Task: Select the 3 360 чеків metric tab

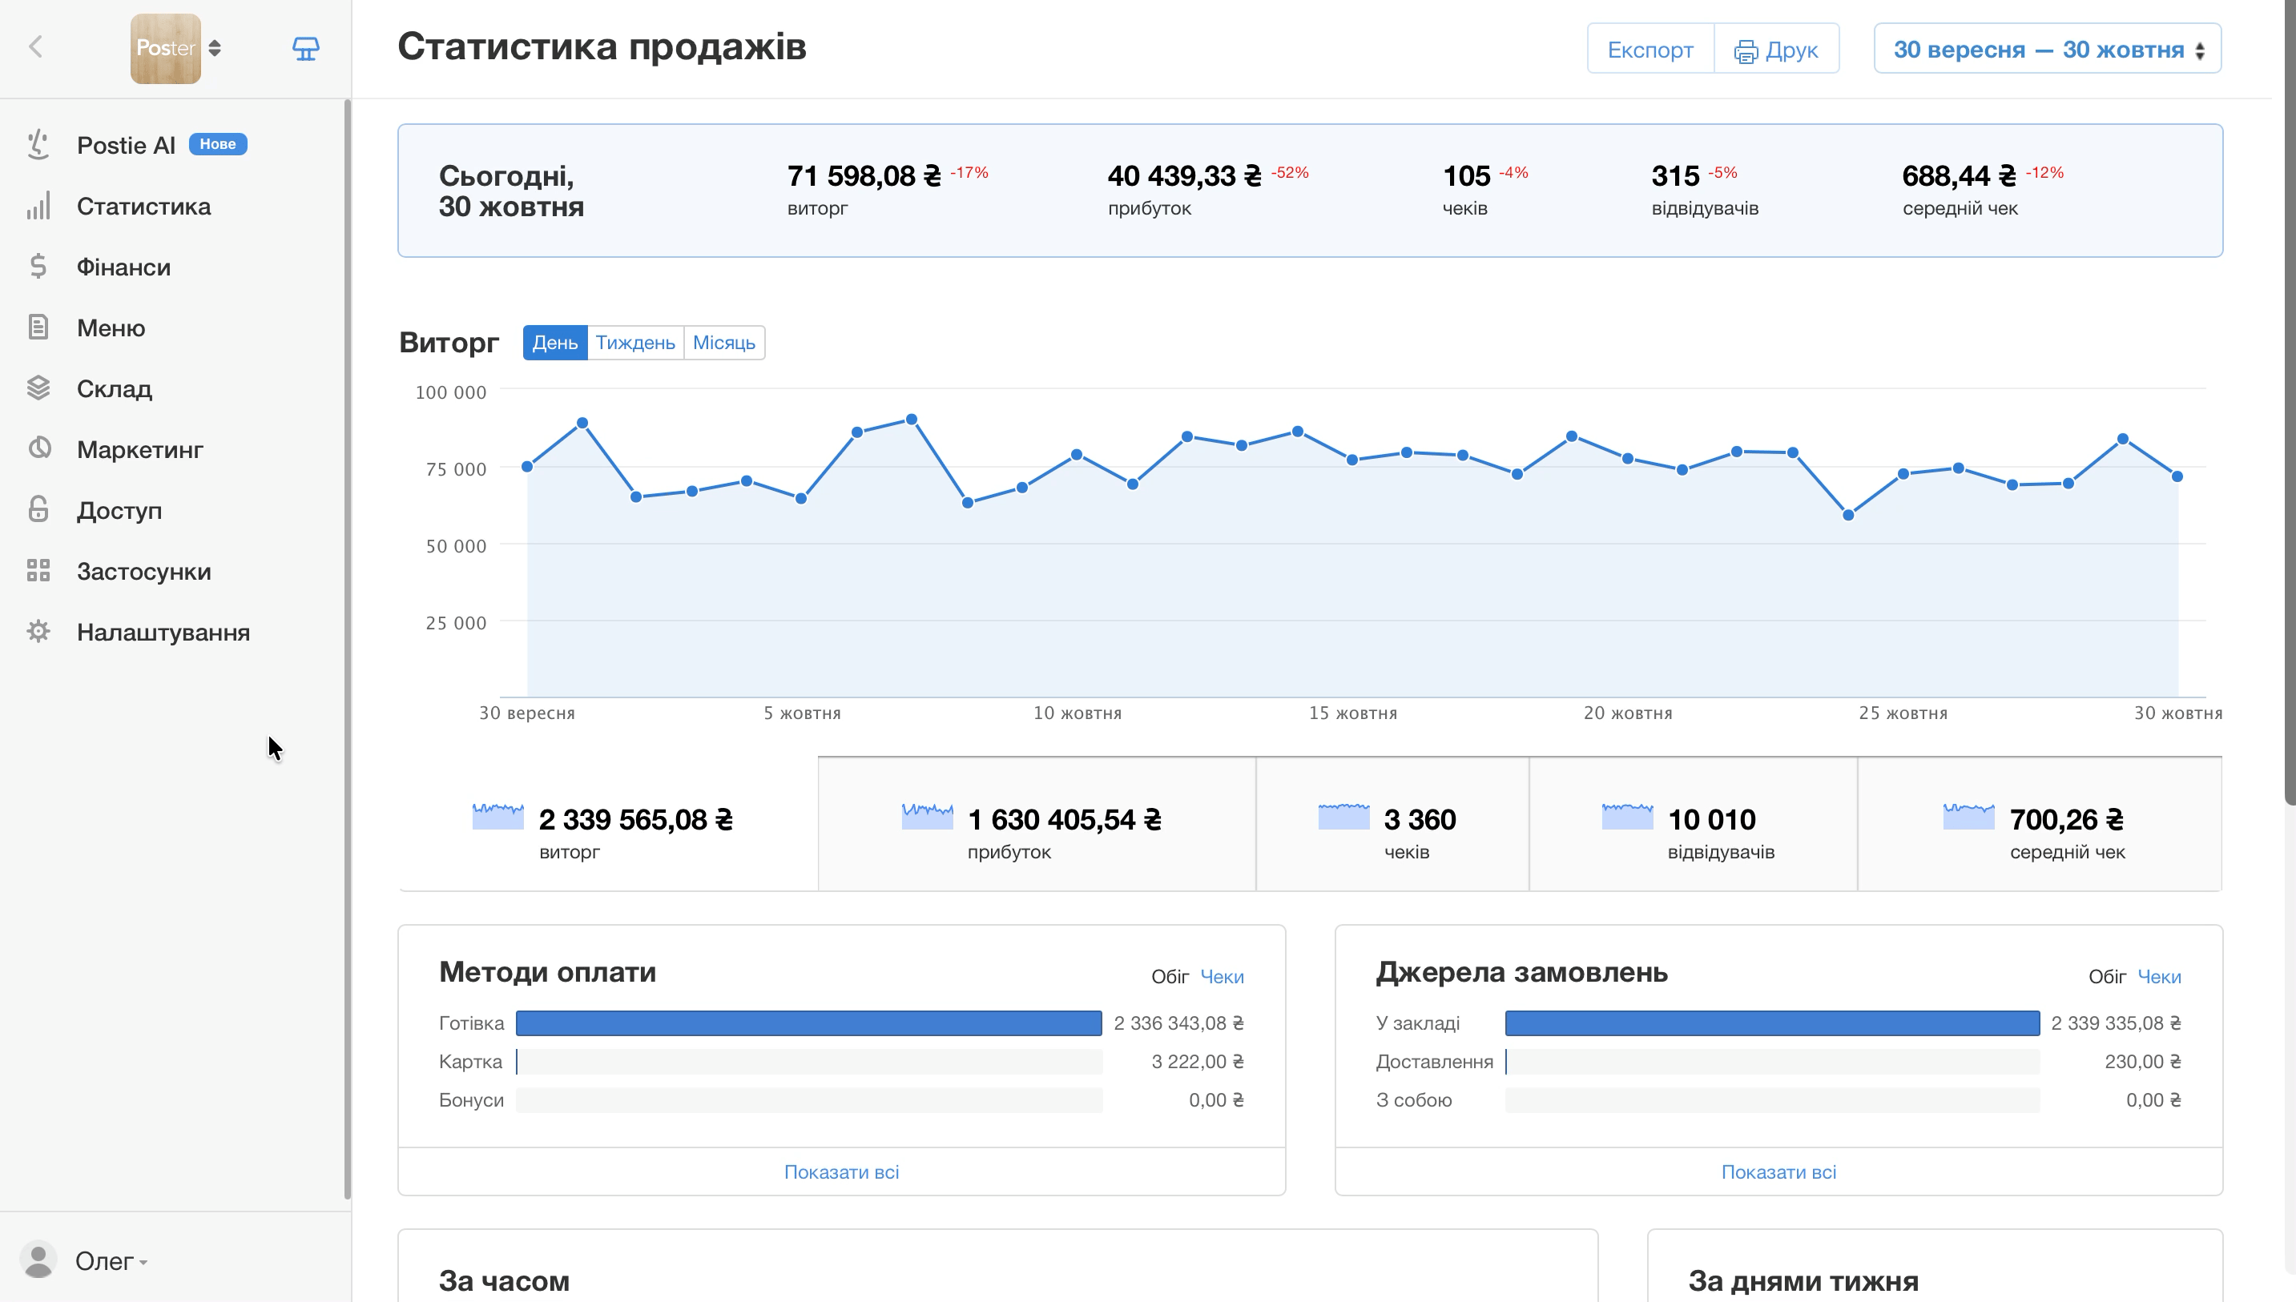Action: coord(1392,824)
